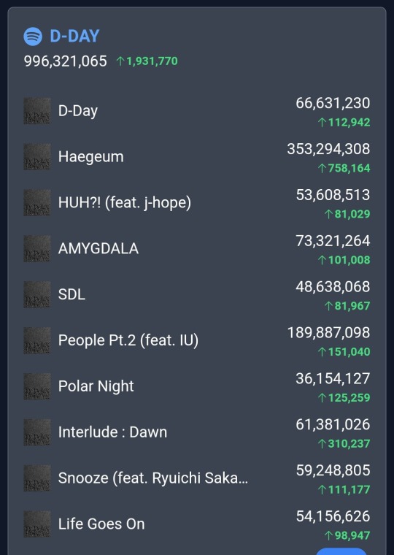Open the People Pt.2 (feat. IU) track
394x555 pixels.
(x=128, y=340)
